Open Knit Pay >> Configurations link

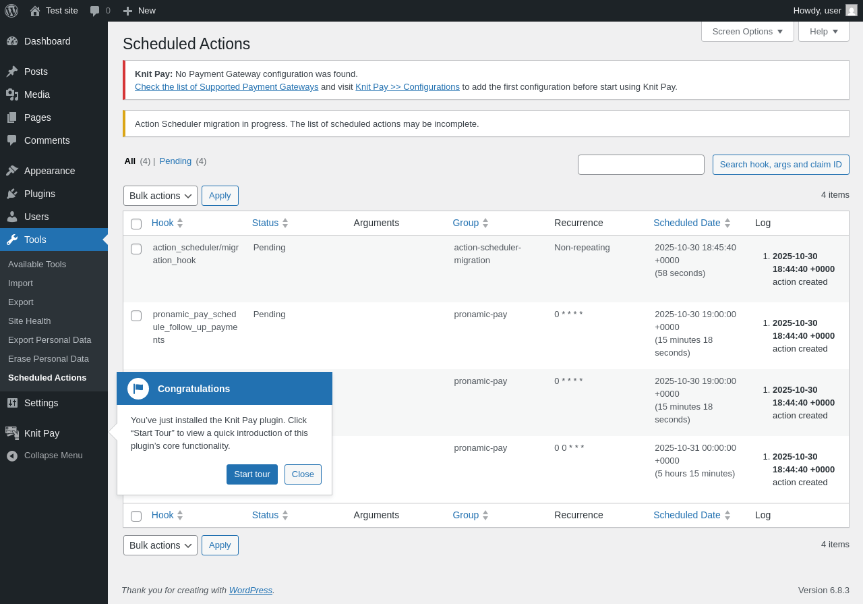(407, 87)
